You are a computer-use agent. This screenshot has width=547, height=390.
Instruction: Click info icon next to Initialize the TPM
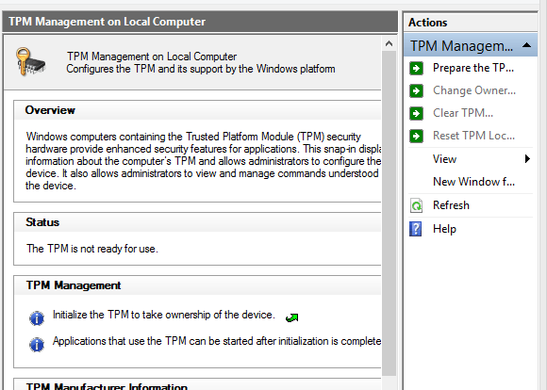[37, 318]
